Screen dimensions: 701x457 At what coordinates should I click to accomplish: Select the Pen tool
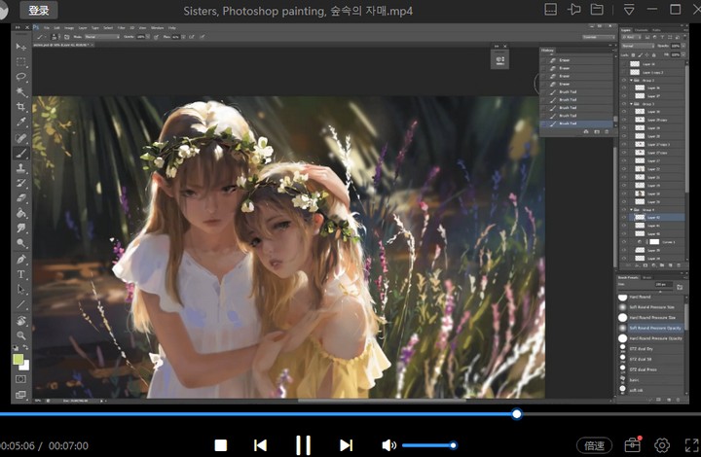coord(20,260)
